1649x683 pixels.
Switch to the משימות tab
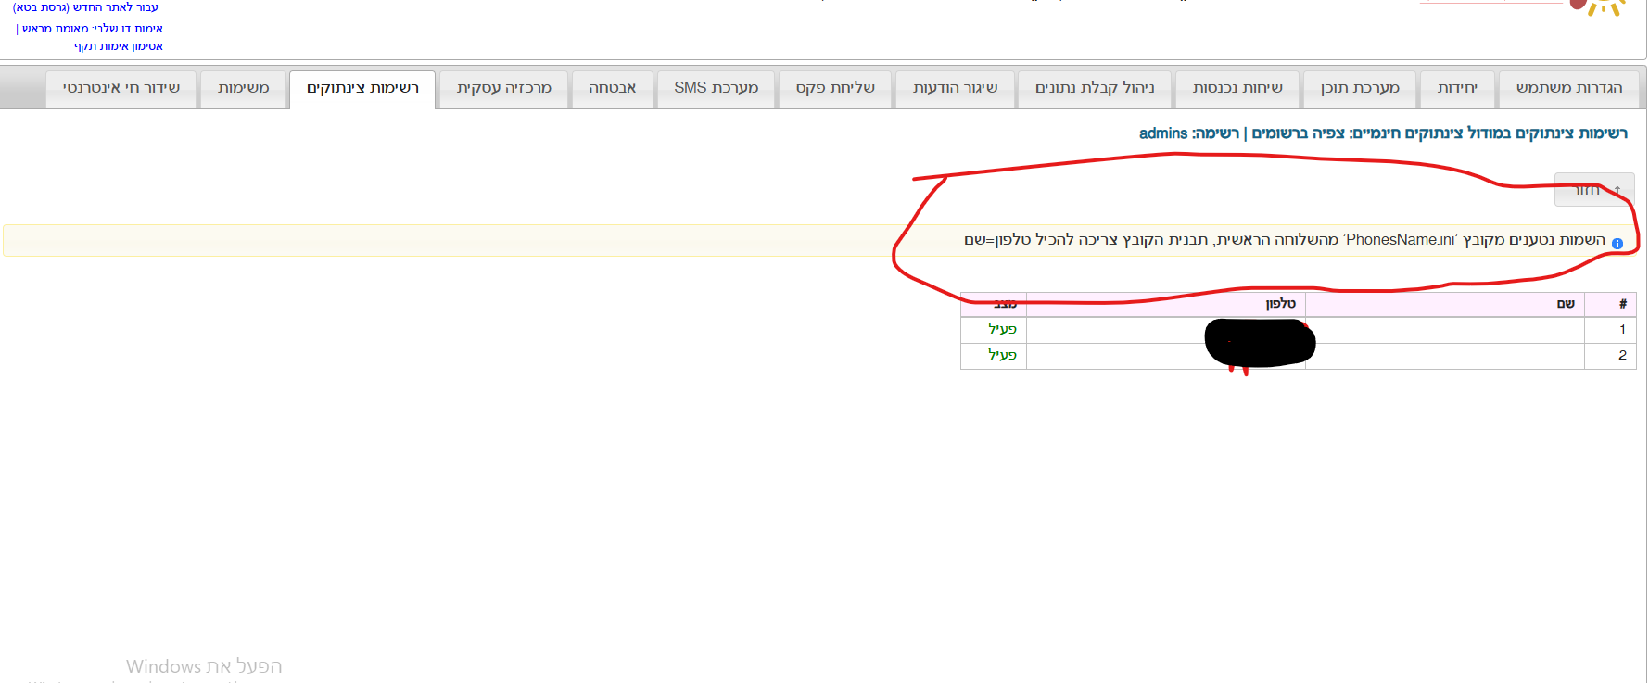[243, 88]
